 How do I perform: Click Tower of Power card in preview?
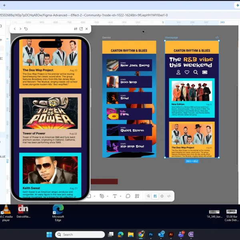tap(50, 121)
